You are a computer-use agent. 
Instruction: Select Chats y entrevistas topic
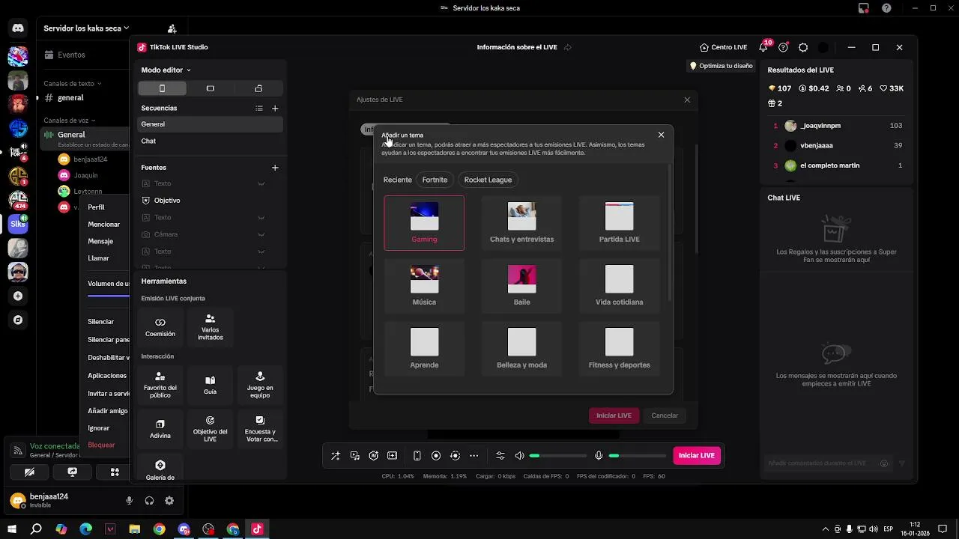click(x=521, y=223)
